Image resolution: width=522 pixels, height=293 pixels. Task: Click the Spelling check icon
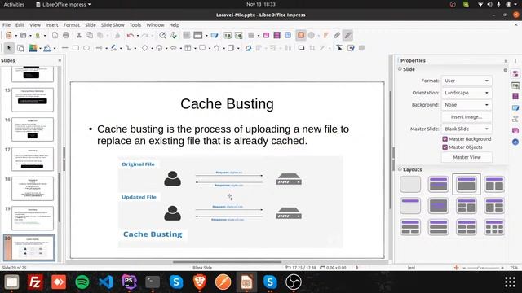tap(174, 35)
